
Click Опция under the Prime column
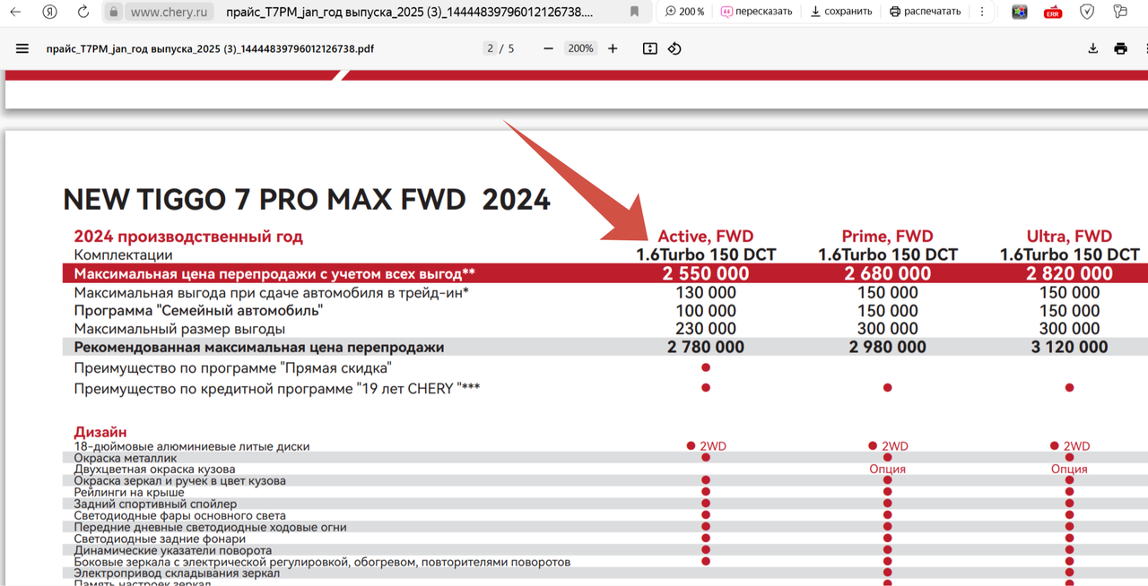click(887, 469)
